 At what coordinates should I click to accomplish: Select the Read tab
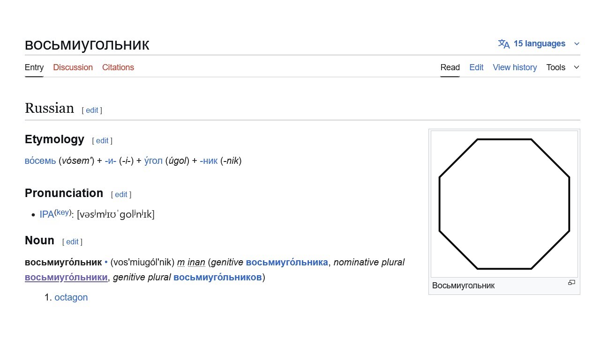(x=450, y=67)
